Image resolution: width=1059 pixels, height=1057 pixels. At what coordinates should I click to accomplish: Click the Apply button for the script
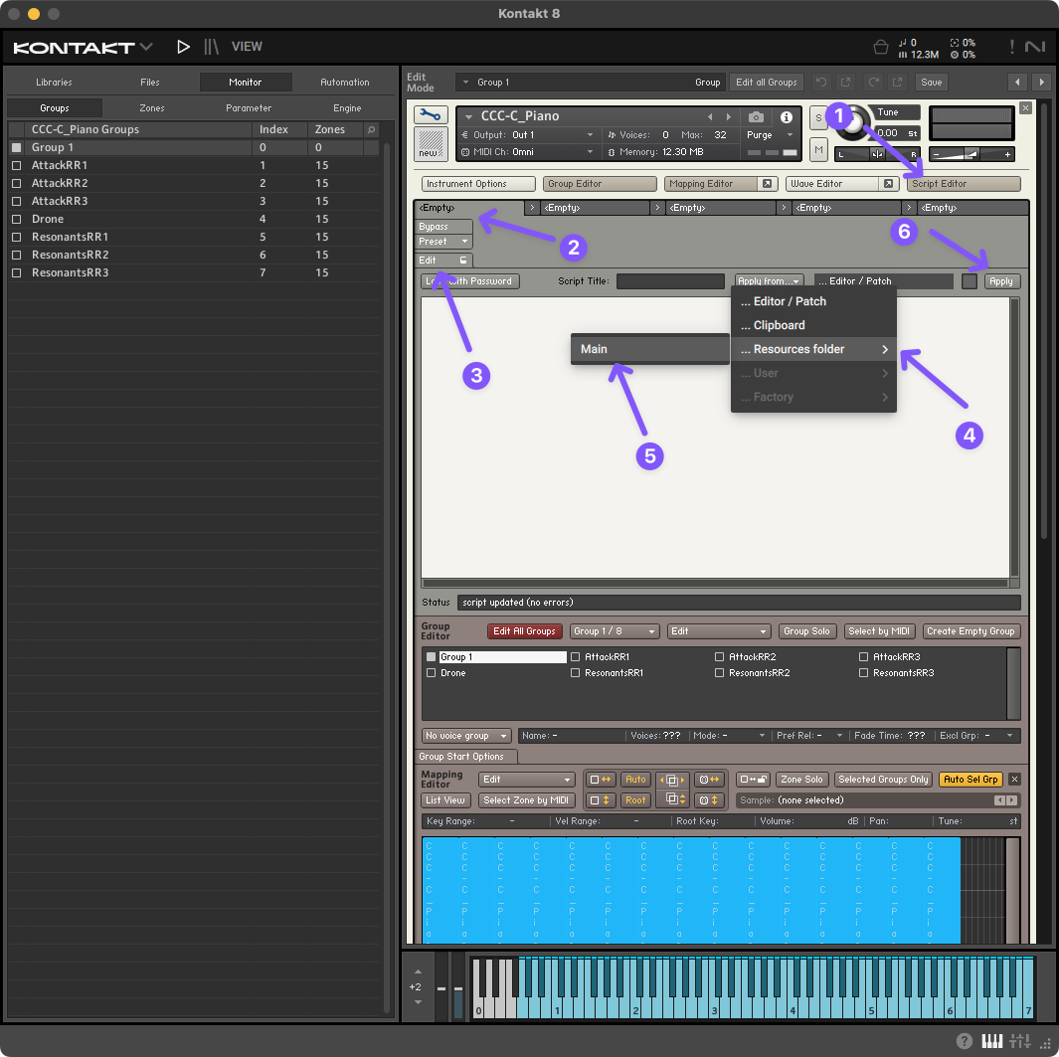click(x=1001, y=281)
